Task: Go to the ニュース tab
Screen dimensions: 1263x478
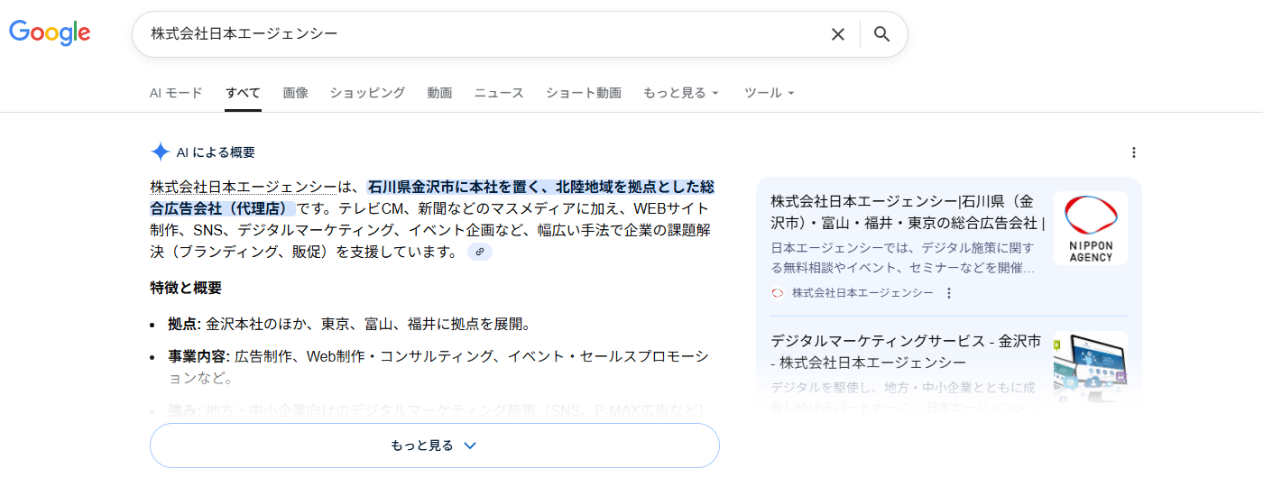Action: (x=499, y=93)
